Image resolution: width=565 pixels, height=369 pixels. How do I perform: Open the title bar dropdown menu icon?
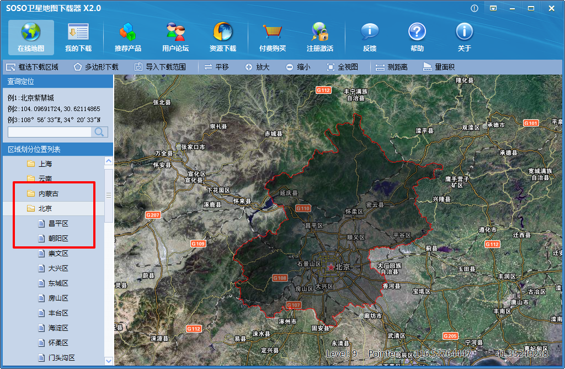pyautogui.click(x=493, y=8)
